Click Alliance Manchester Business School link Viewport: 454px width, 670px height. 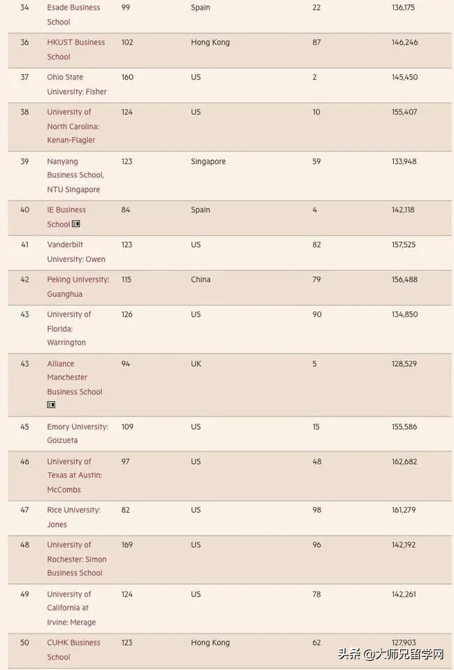tap(74, 377)
